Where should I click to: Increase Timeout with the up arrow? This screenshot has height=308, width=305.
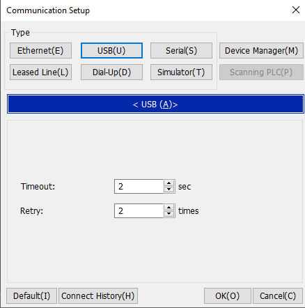tap(169, 183)
